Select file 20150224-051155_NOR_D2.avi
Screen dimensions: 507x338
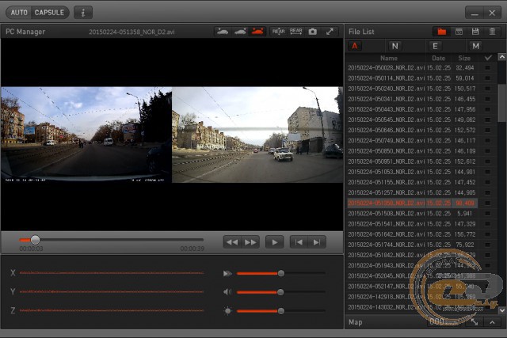point(413,182)
